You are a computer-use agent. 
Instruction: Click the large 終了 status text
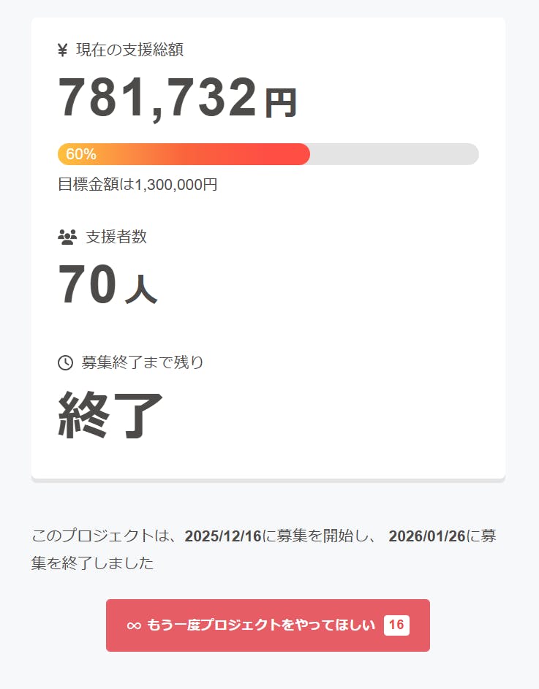point(110,414)
